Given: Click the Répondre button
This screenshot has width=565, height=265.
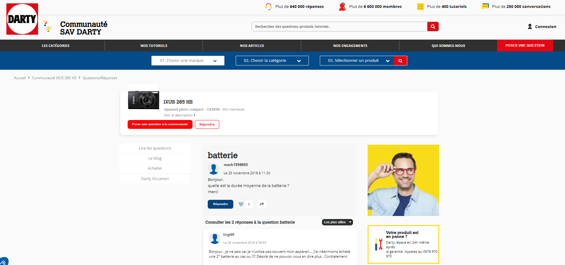Looking at the screenshot, I should 221,204.
